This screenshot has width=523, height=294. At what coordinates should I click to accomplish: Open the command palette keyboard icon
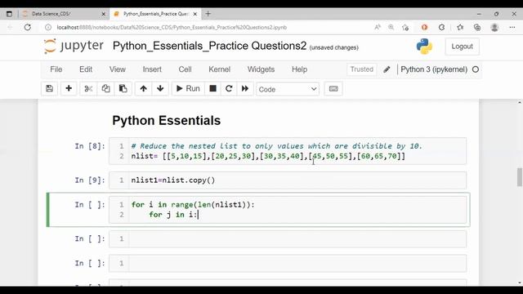[x=333, y=89]
